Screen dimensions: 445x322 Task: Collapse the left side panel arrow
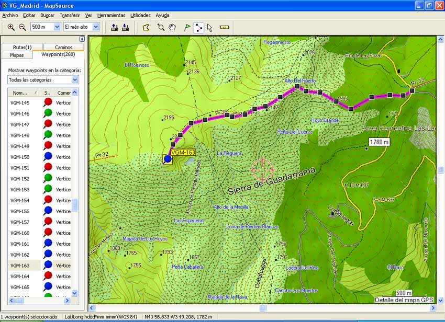pyautogui.click(x=82, y=39)
